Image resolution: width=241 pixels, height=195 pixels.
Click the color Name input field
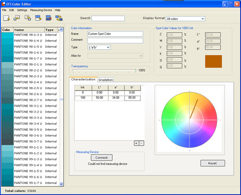pos(115,34)
